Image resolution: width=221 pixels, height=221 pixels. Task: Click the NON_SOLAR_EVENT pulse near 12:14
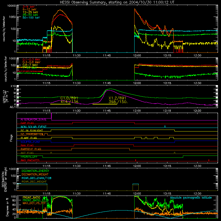[165, 127]
